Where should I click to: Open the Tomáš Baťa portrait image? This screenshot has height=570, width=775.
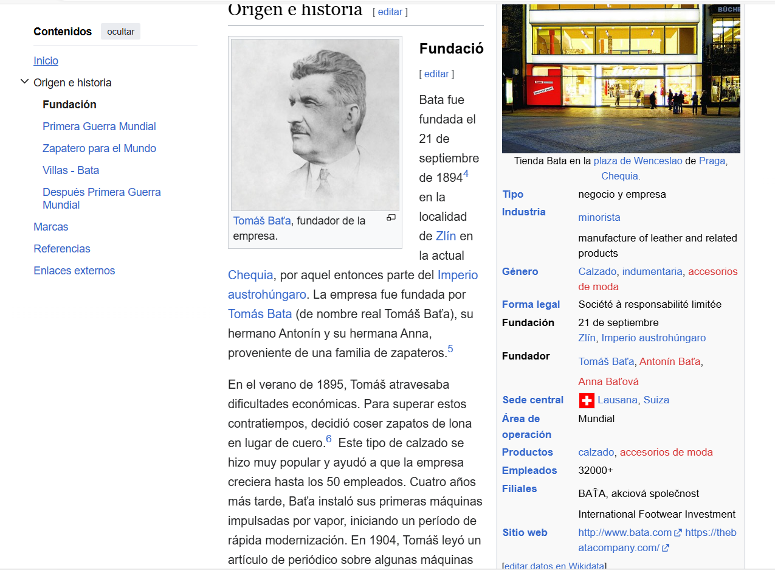coord(315,125)
